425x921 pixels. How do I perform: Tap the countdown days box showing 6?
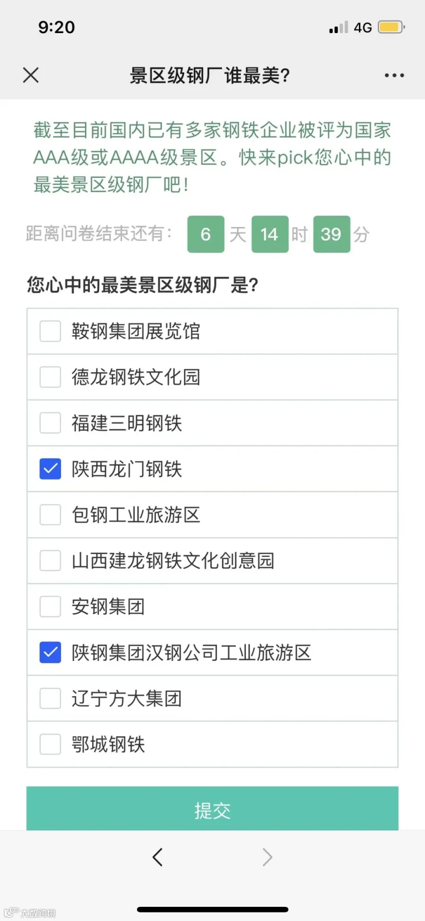click(x=206, y=234)
